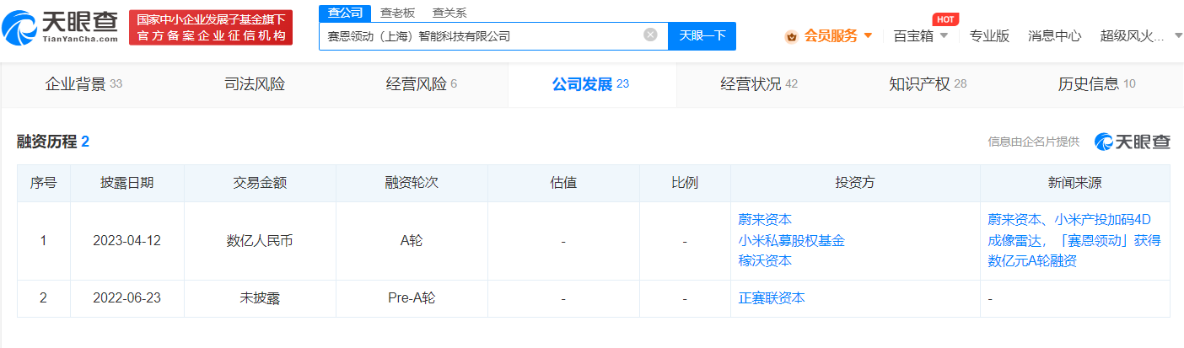The image size is (1184, 348).
Task: Click the 天眼查 logo beside 信息由企名片提供
Action: click(1133, 142)
